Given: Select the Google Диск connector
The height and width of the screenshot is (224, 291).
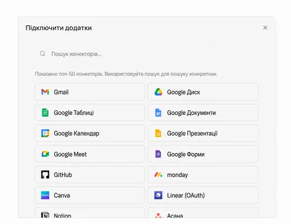Looking at the screenshot, I should [x=203, y=92].
